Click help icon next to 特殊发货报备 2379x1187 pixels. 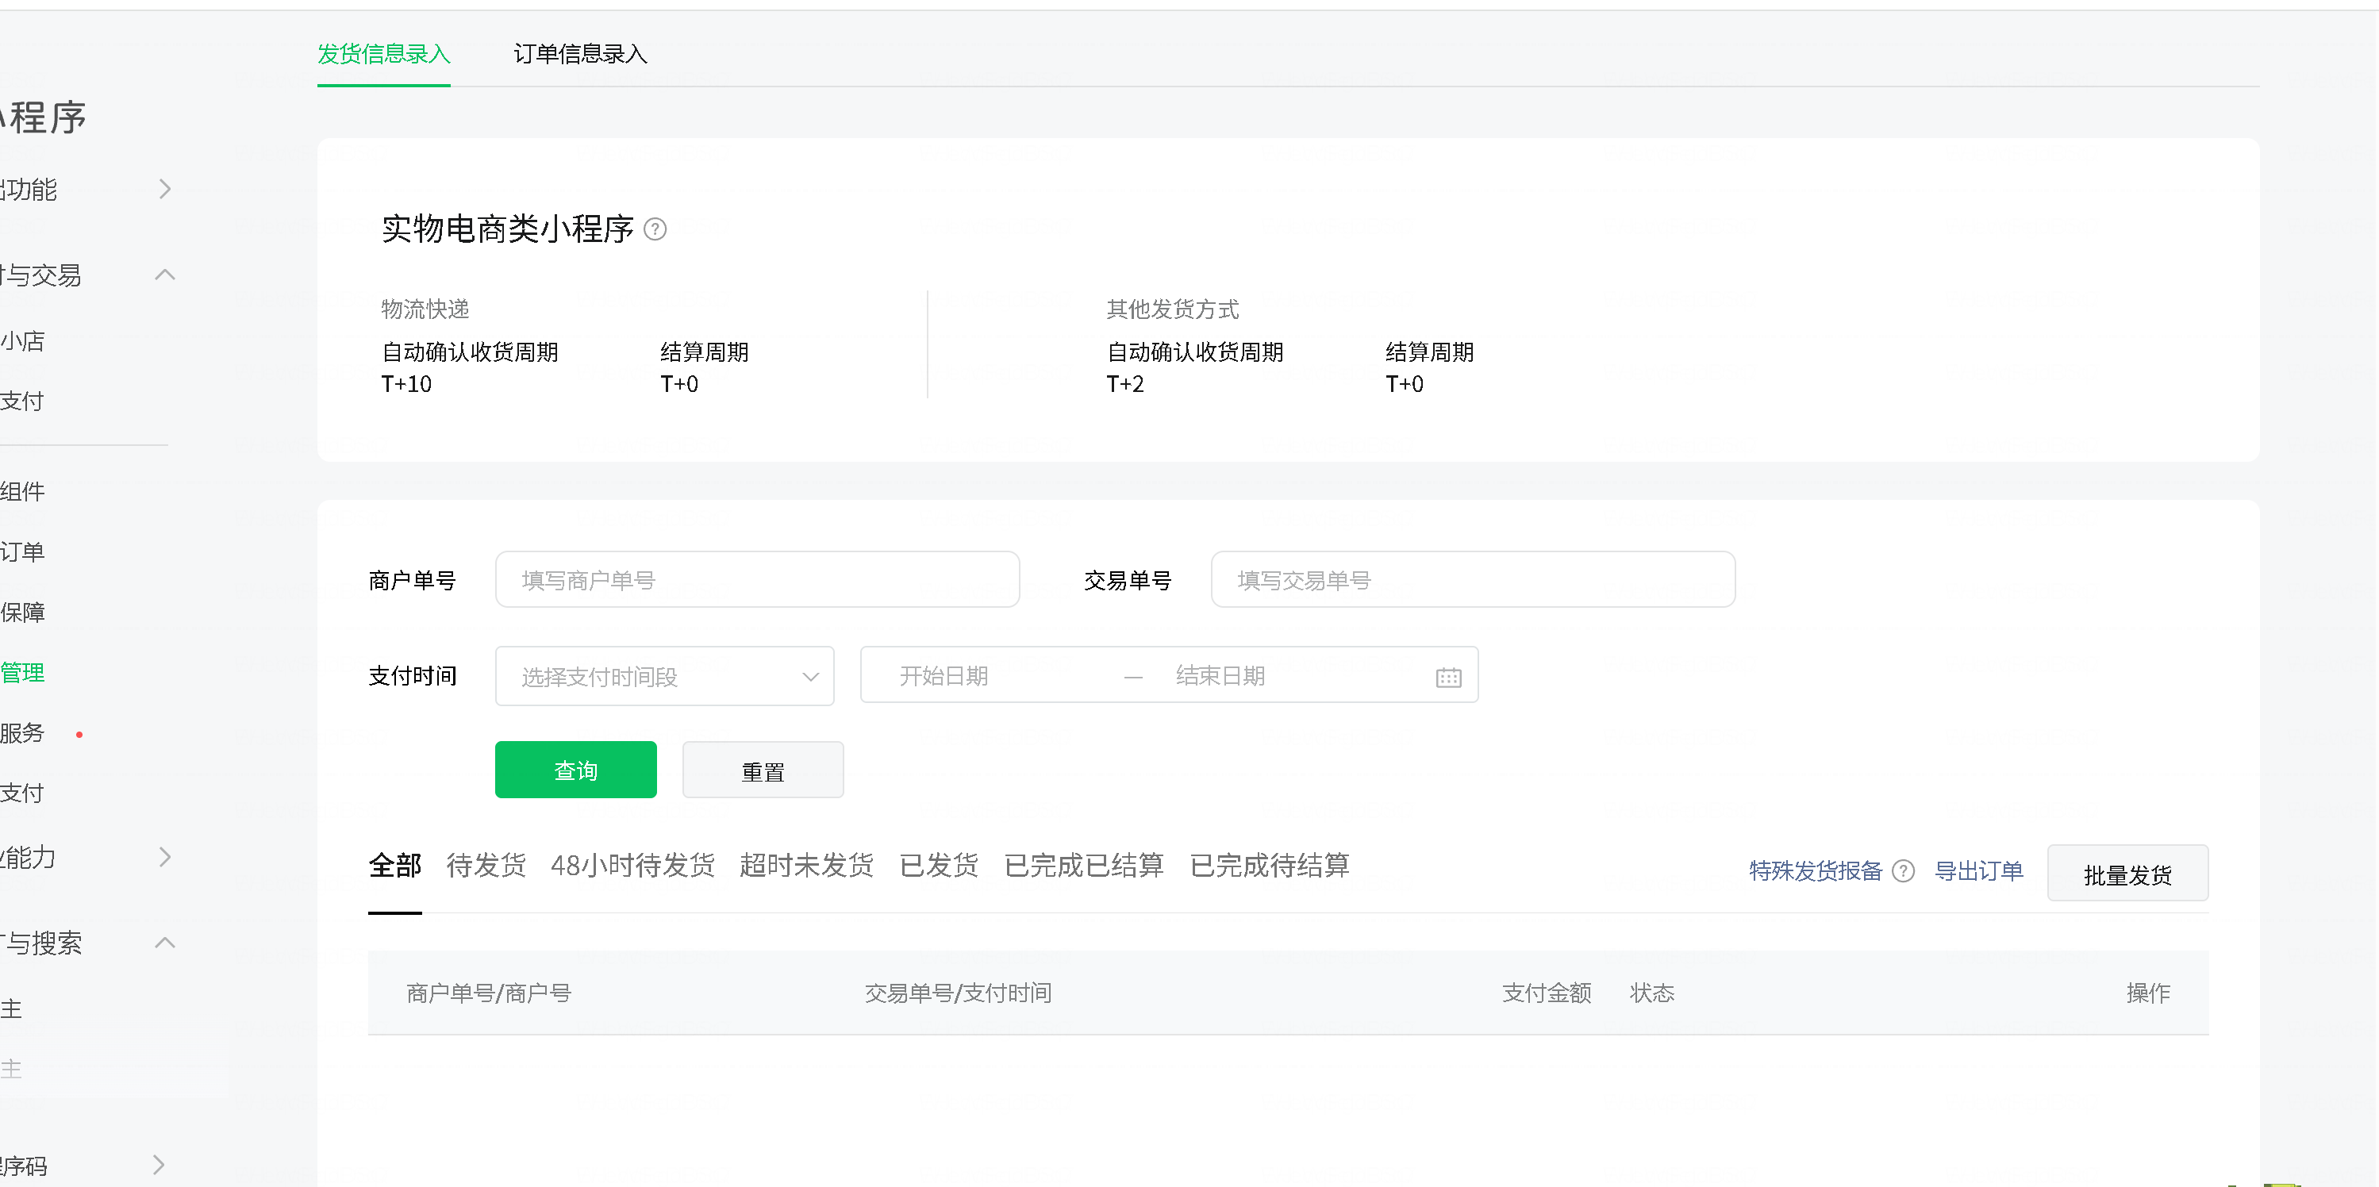tap(1904, 871)
